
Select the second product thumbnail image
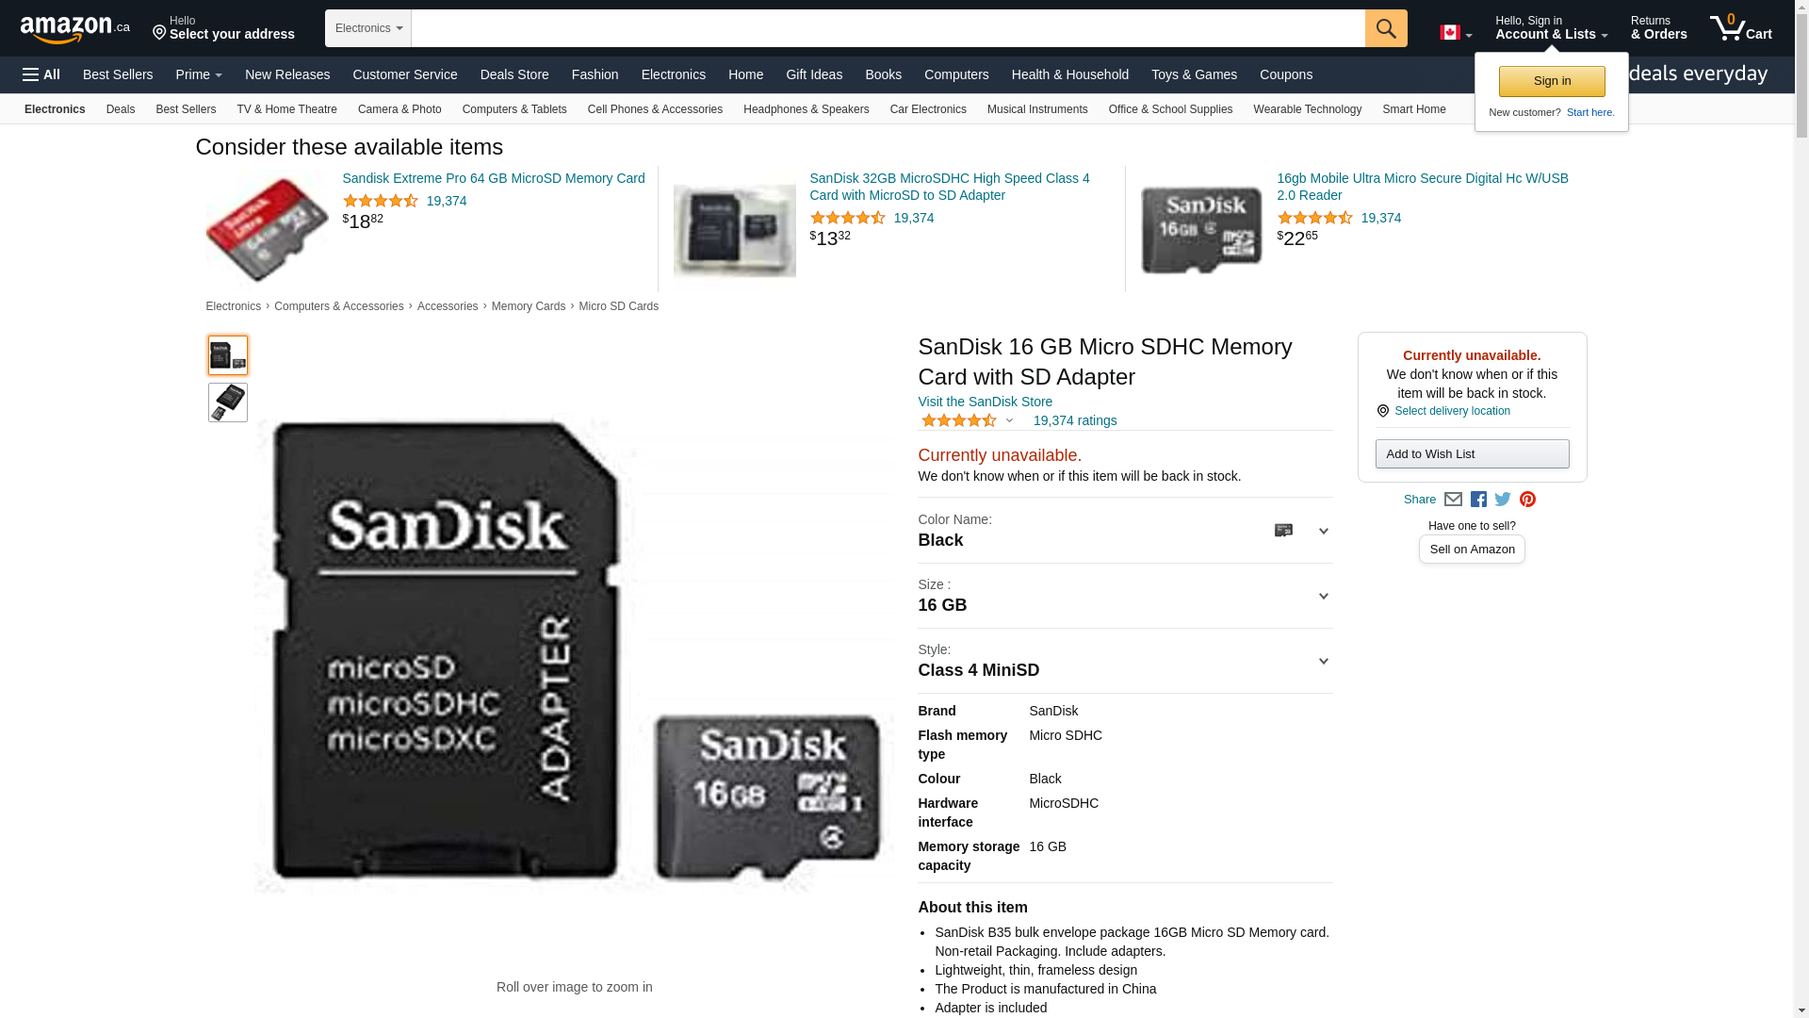pos(228,402)
